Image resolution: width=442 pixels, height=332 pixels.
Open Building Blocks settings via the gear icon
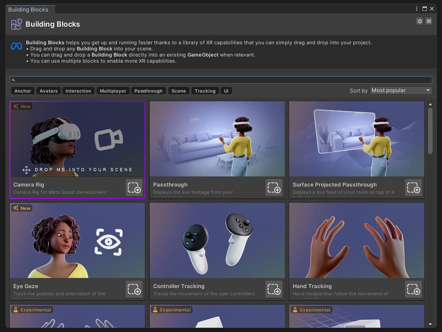coord(419,21)
